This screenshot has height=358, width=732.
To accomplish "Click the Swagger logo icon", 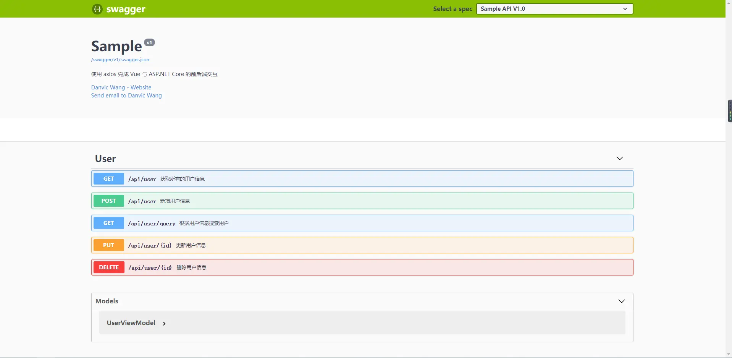I will tap(97, 9).
